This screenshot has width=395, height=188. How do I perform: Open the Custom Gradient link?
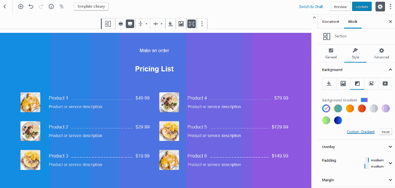[360, 132]
